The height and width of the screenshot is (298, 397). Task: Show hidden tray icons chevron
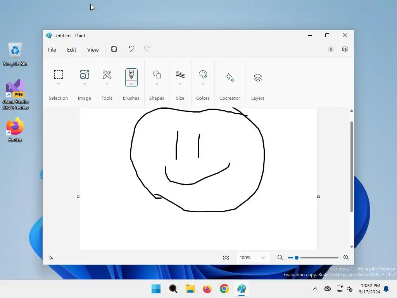(315, 289)
